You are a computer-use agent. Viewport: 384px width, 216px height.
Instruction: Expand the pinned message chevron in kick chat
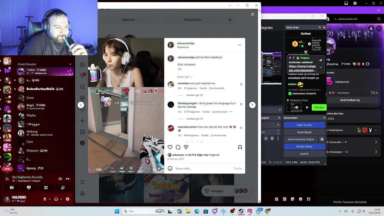321,67
